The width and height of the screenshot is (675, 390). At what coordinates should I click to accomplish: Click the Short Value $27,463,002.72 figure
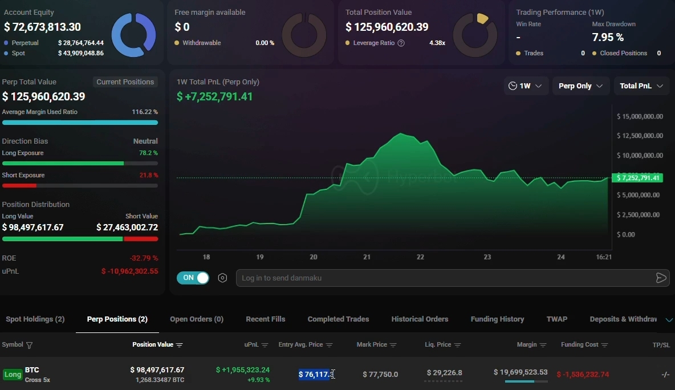coord(127,227)
